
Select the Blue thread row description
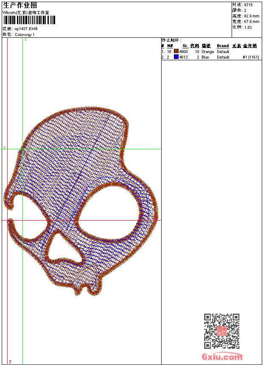205,57
